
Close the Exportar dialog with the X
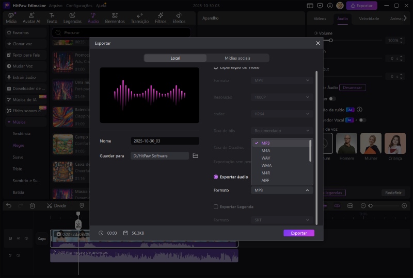pos(318,43)
